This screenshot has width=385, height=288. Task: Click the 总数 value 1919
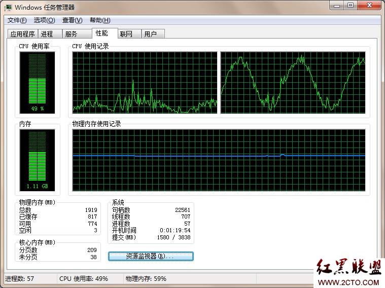click(91, 210)
